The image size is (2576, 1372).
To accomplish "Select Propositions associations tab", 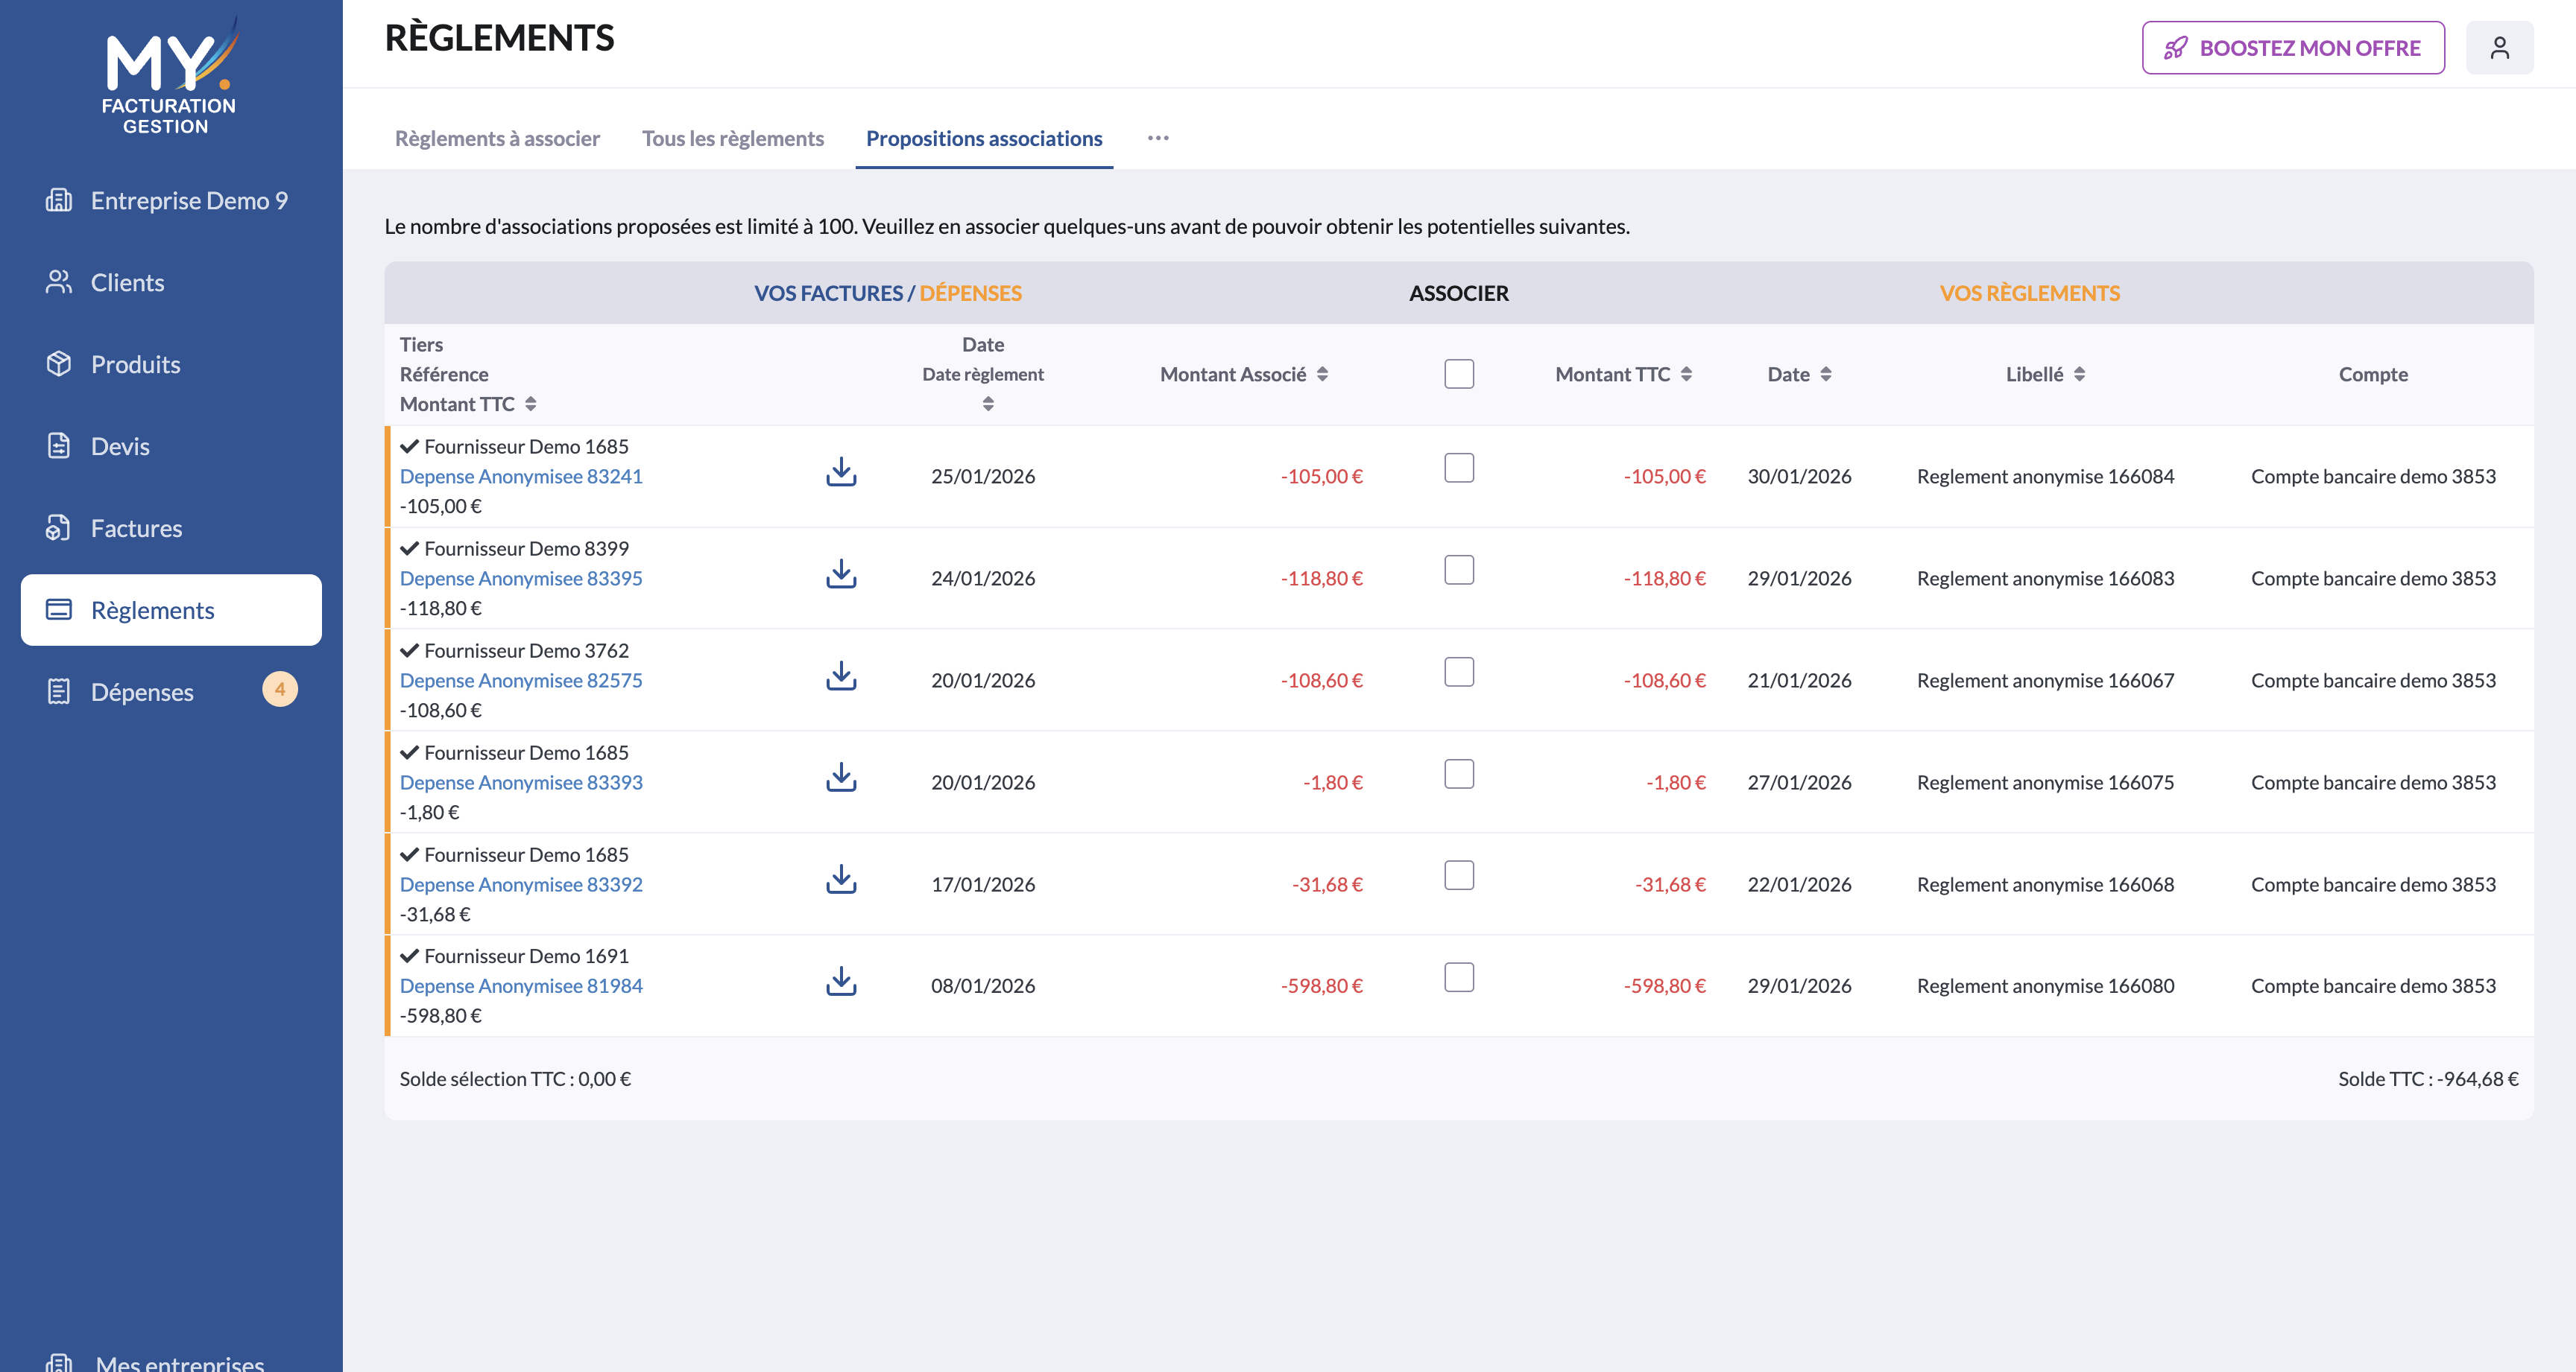I will (x=984, y=138).
